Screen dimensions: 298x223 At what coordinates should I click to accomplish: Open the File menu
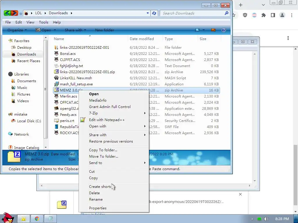pyautogui.click(x=8, y=22)
